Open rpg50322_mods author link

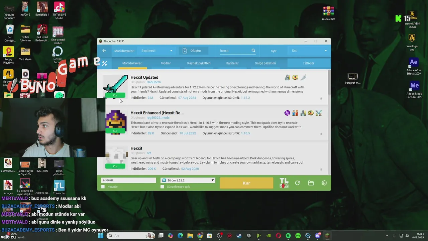pos(158,118)
